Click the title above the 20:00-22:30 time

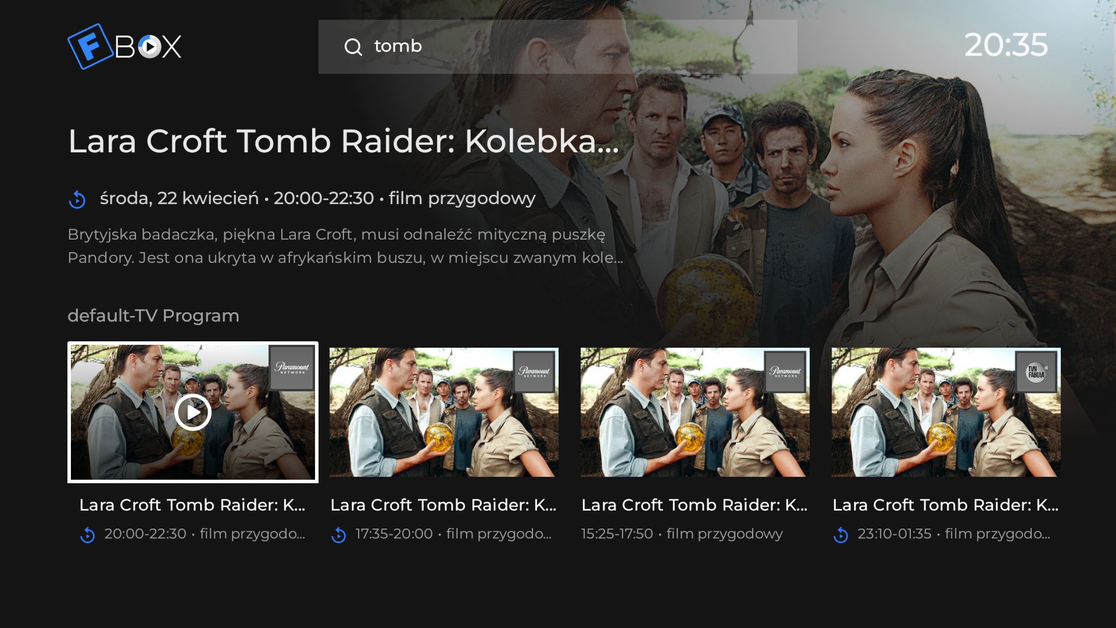point(192,505)
